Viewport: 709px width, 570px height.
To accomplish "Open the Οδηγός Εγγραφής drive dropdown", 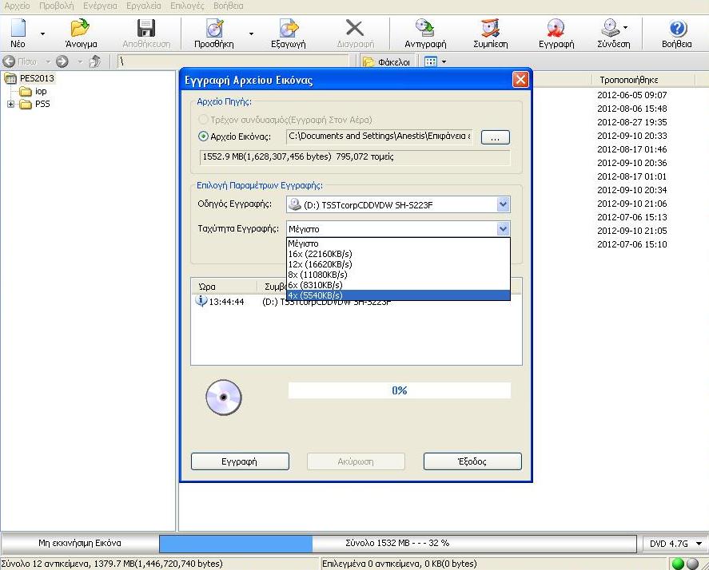I will point(503,205).
